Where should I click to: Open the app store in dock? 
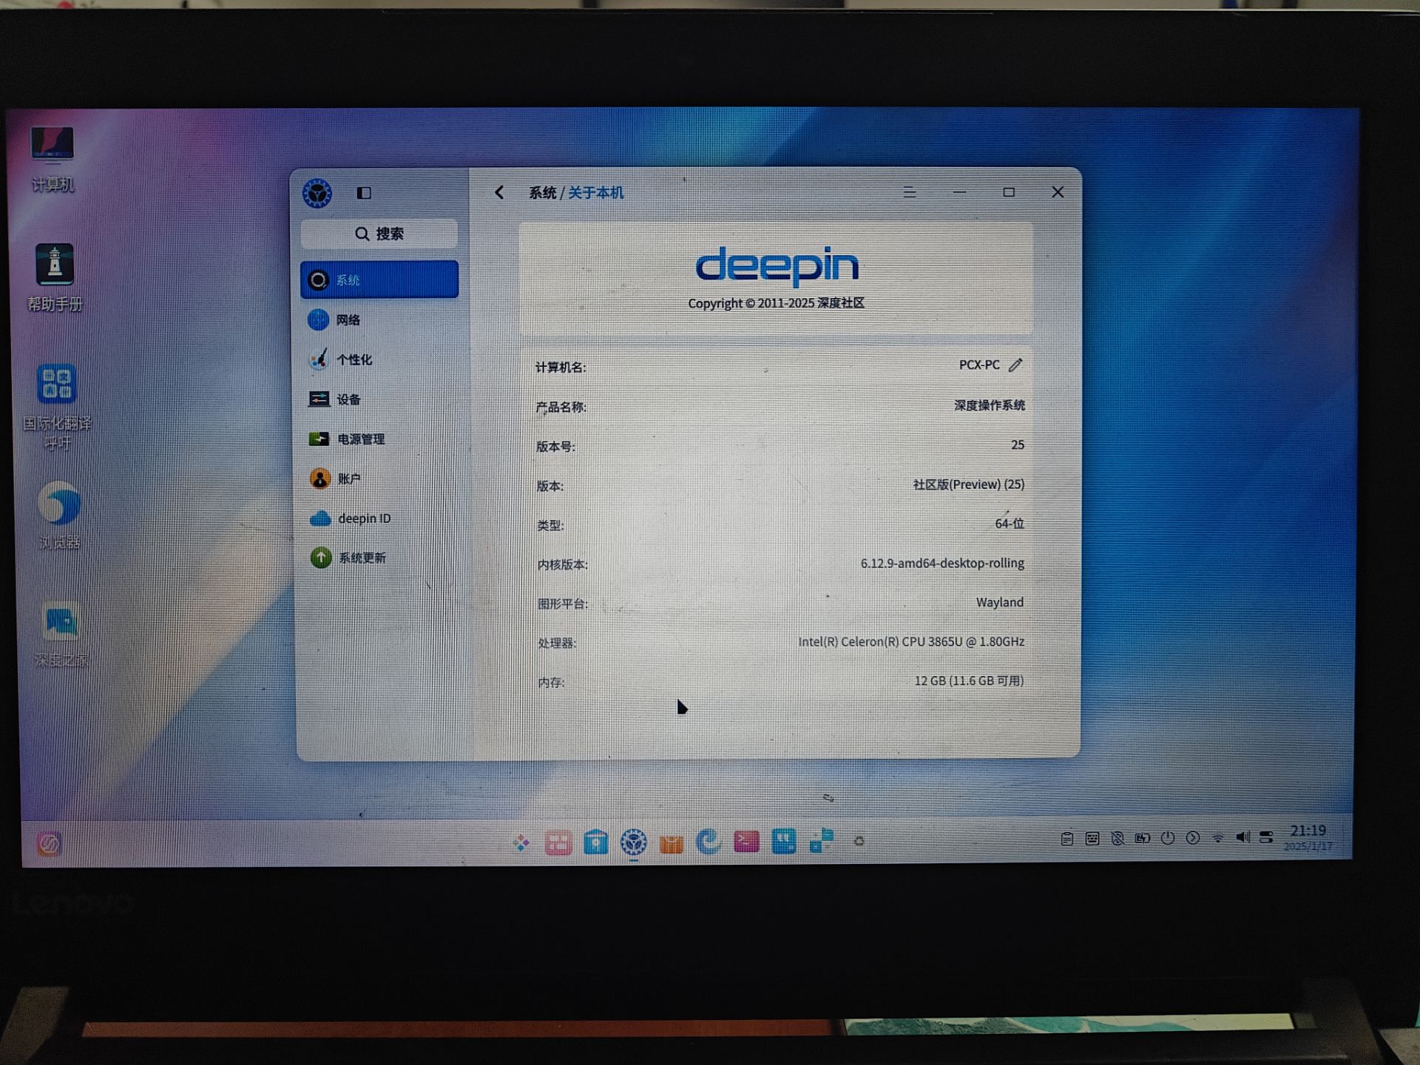click(595, 842)
